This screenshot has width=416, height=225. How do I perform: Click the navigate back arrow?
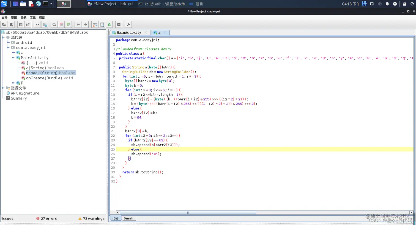tap(78, 25)
